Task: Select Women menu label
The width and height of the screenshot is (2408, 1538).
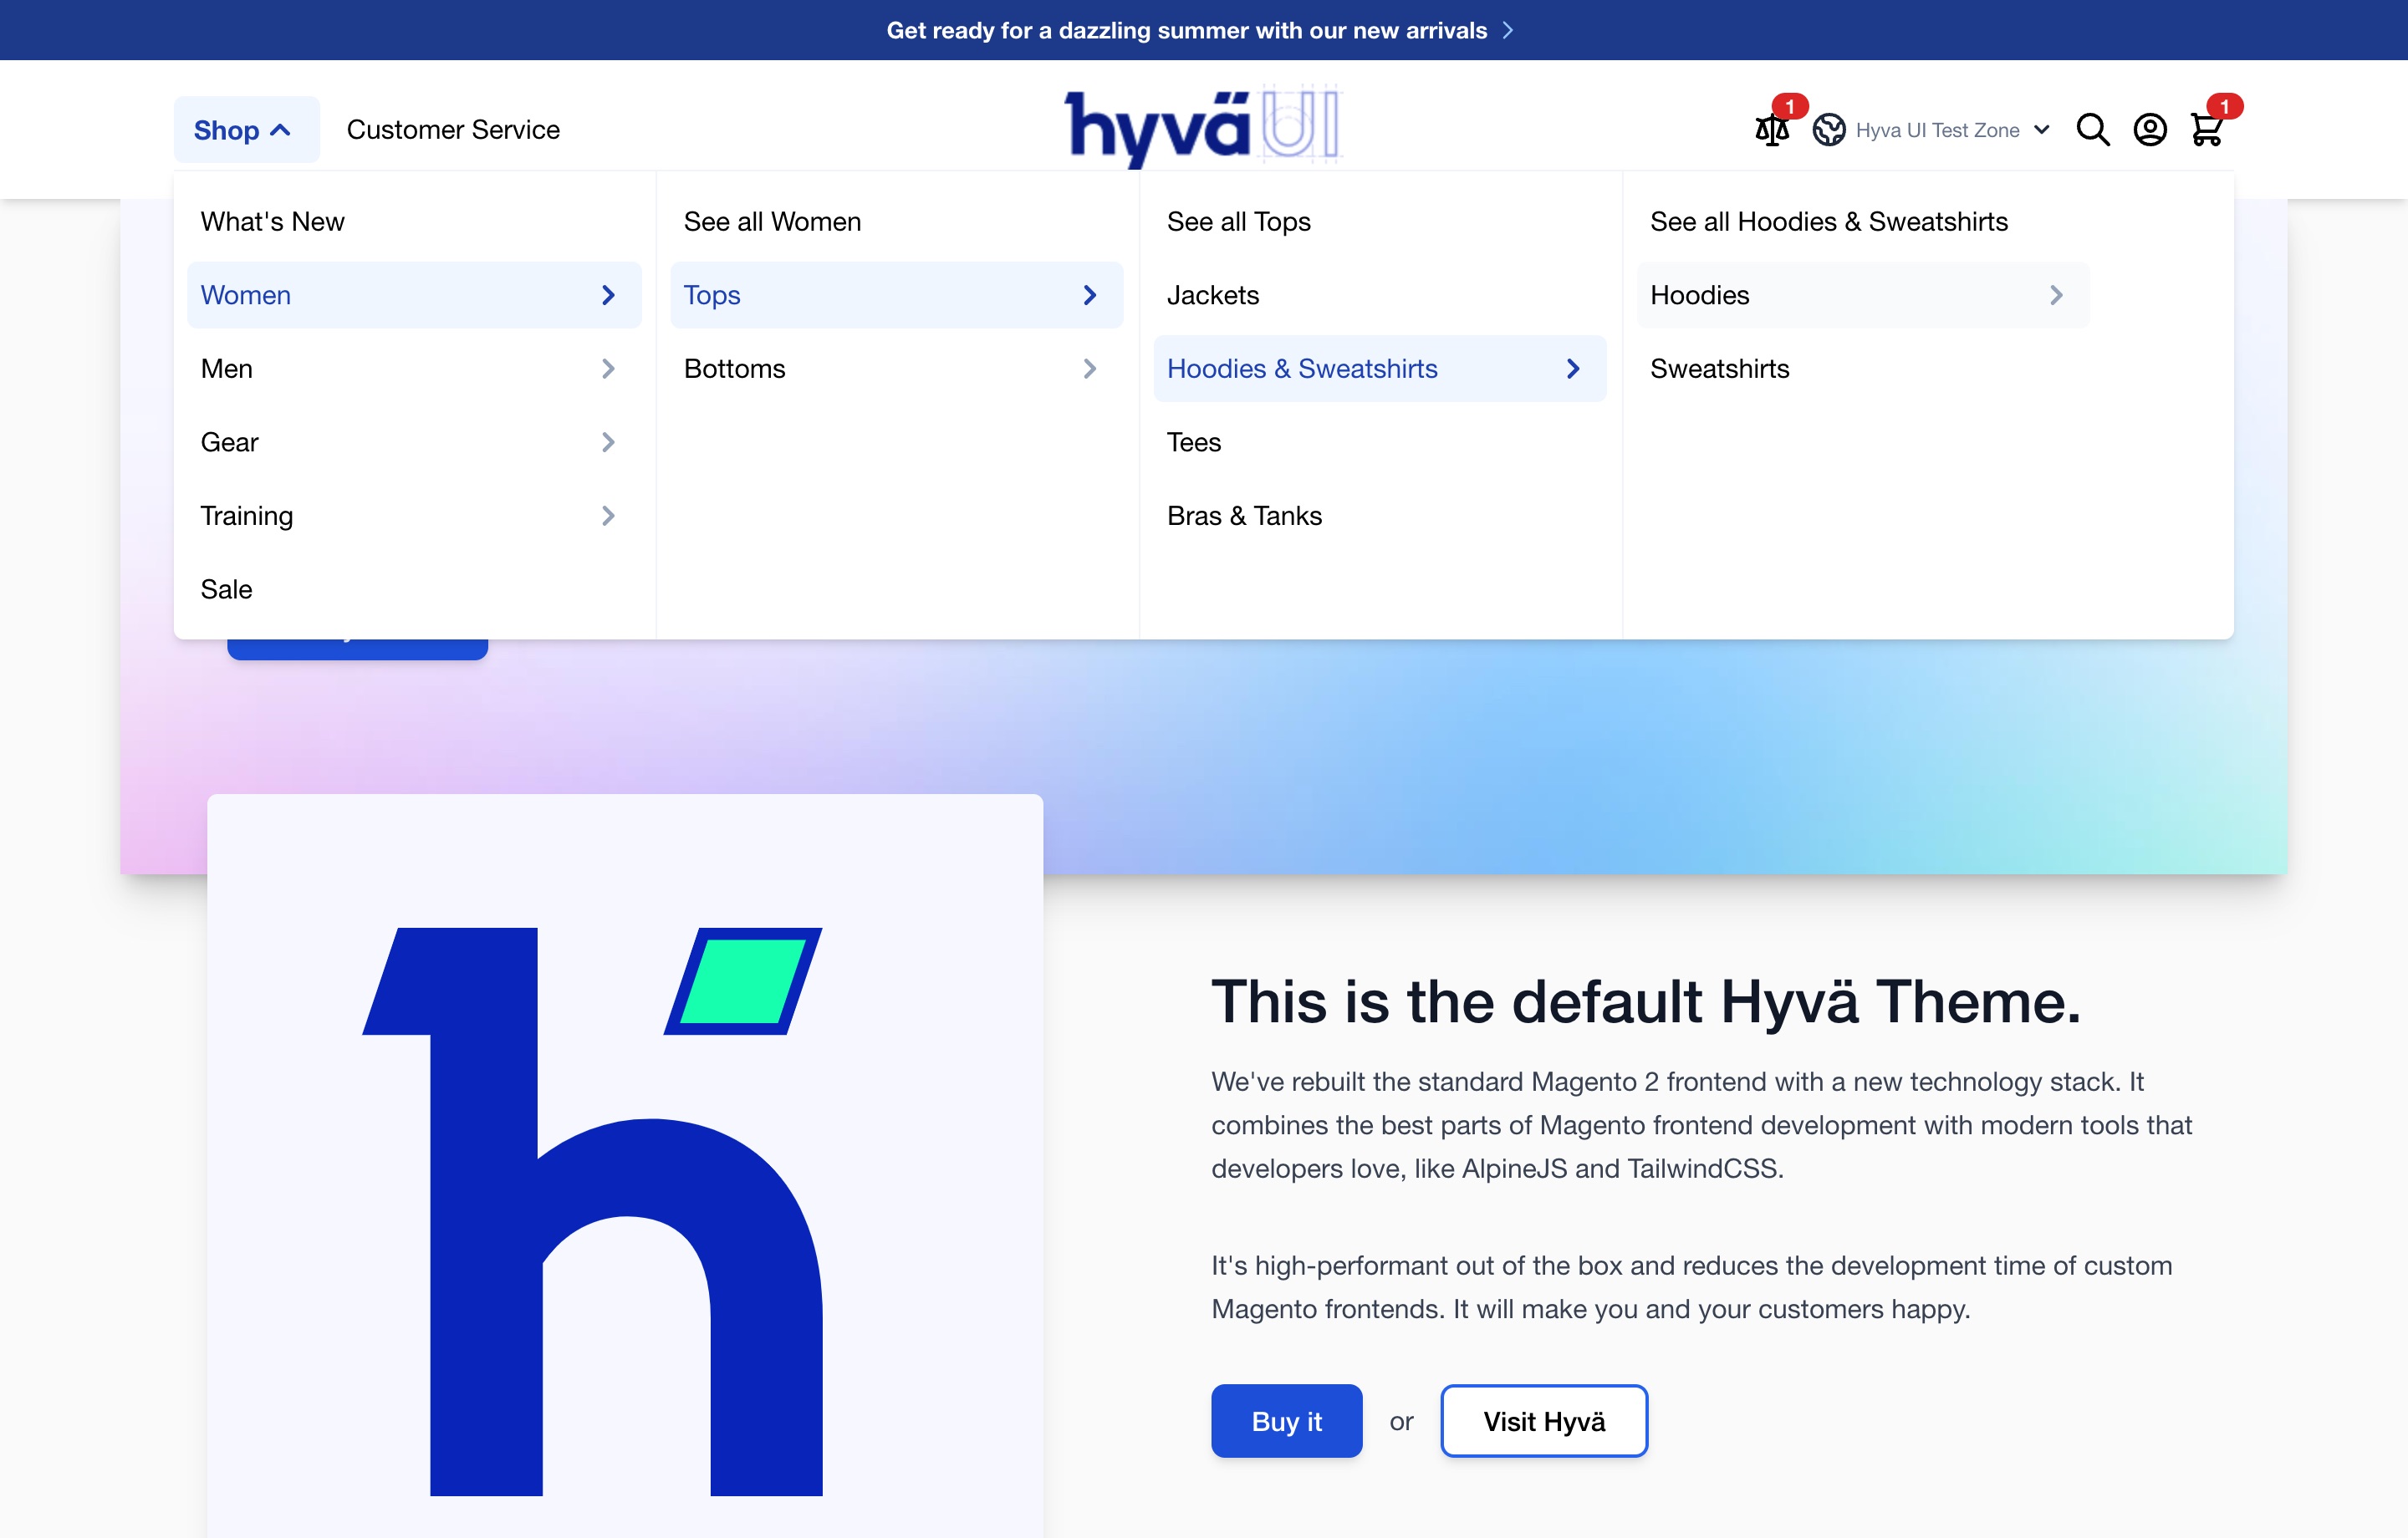Action: click(x=246, y=295)
